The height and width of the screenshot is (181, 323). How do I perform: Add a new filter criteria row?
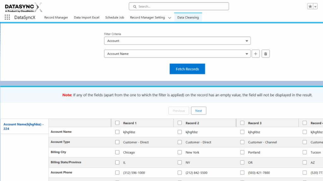pos(255,53)
